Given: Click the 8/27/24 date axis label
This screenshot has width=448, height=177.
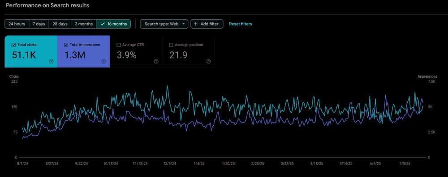Looking at the screenshot, I should pyautogui.click(x=52, y=164).
